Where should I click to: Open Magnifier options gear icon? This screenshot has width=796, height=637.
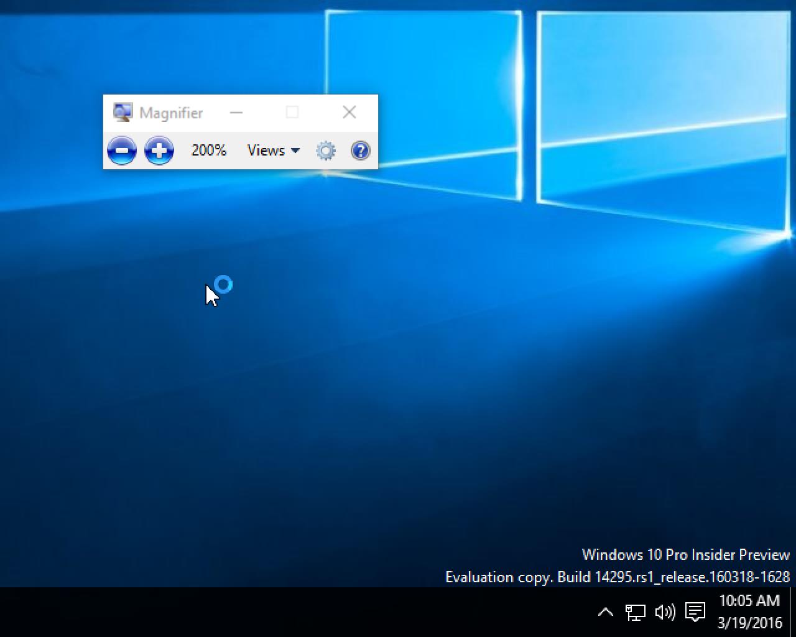326,151
